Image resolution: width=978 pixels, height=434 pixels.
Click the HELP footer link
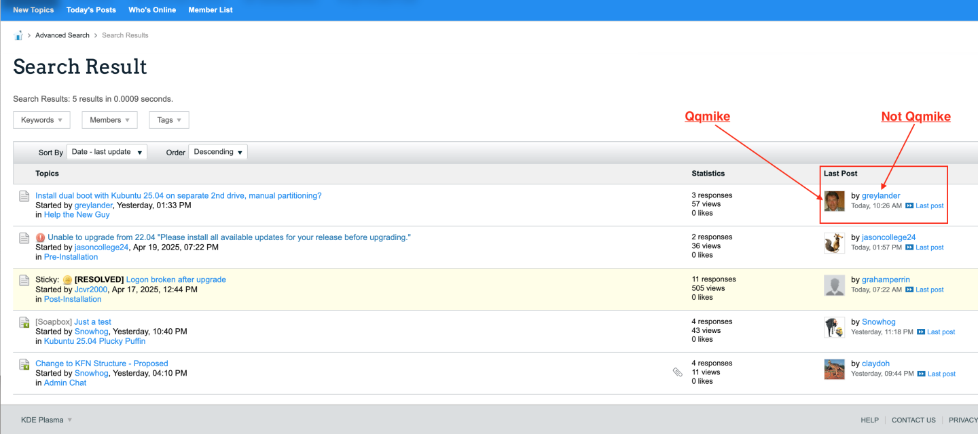[870, 420]
